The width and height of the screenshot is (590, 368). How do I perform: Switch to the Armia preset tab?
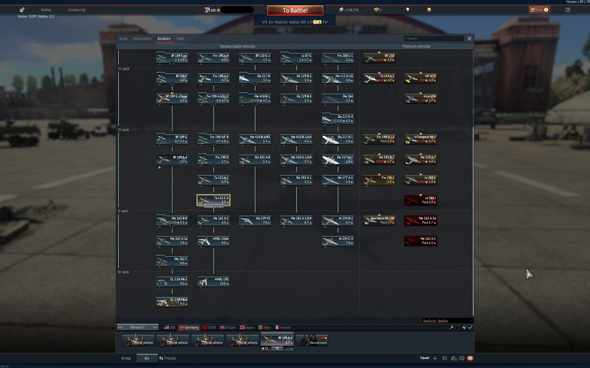pos(126,358)
